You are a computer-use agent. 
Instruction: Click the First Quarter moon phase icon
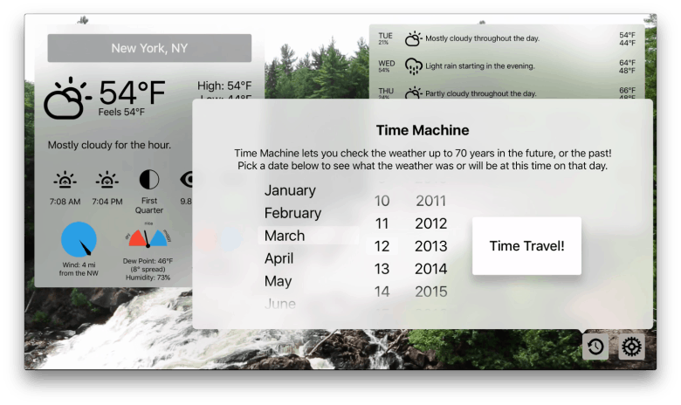click(149, 180)
